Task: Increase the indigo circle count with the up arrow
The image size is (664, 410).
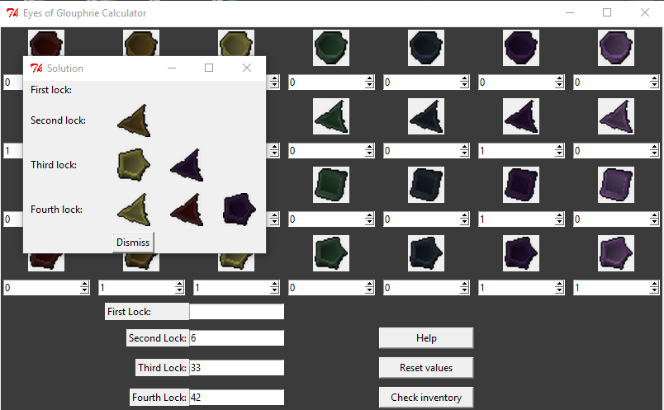Action: (559, 78)
